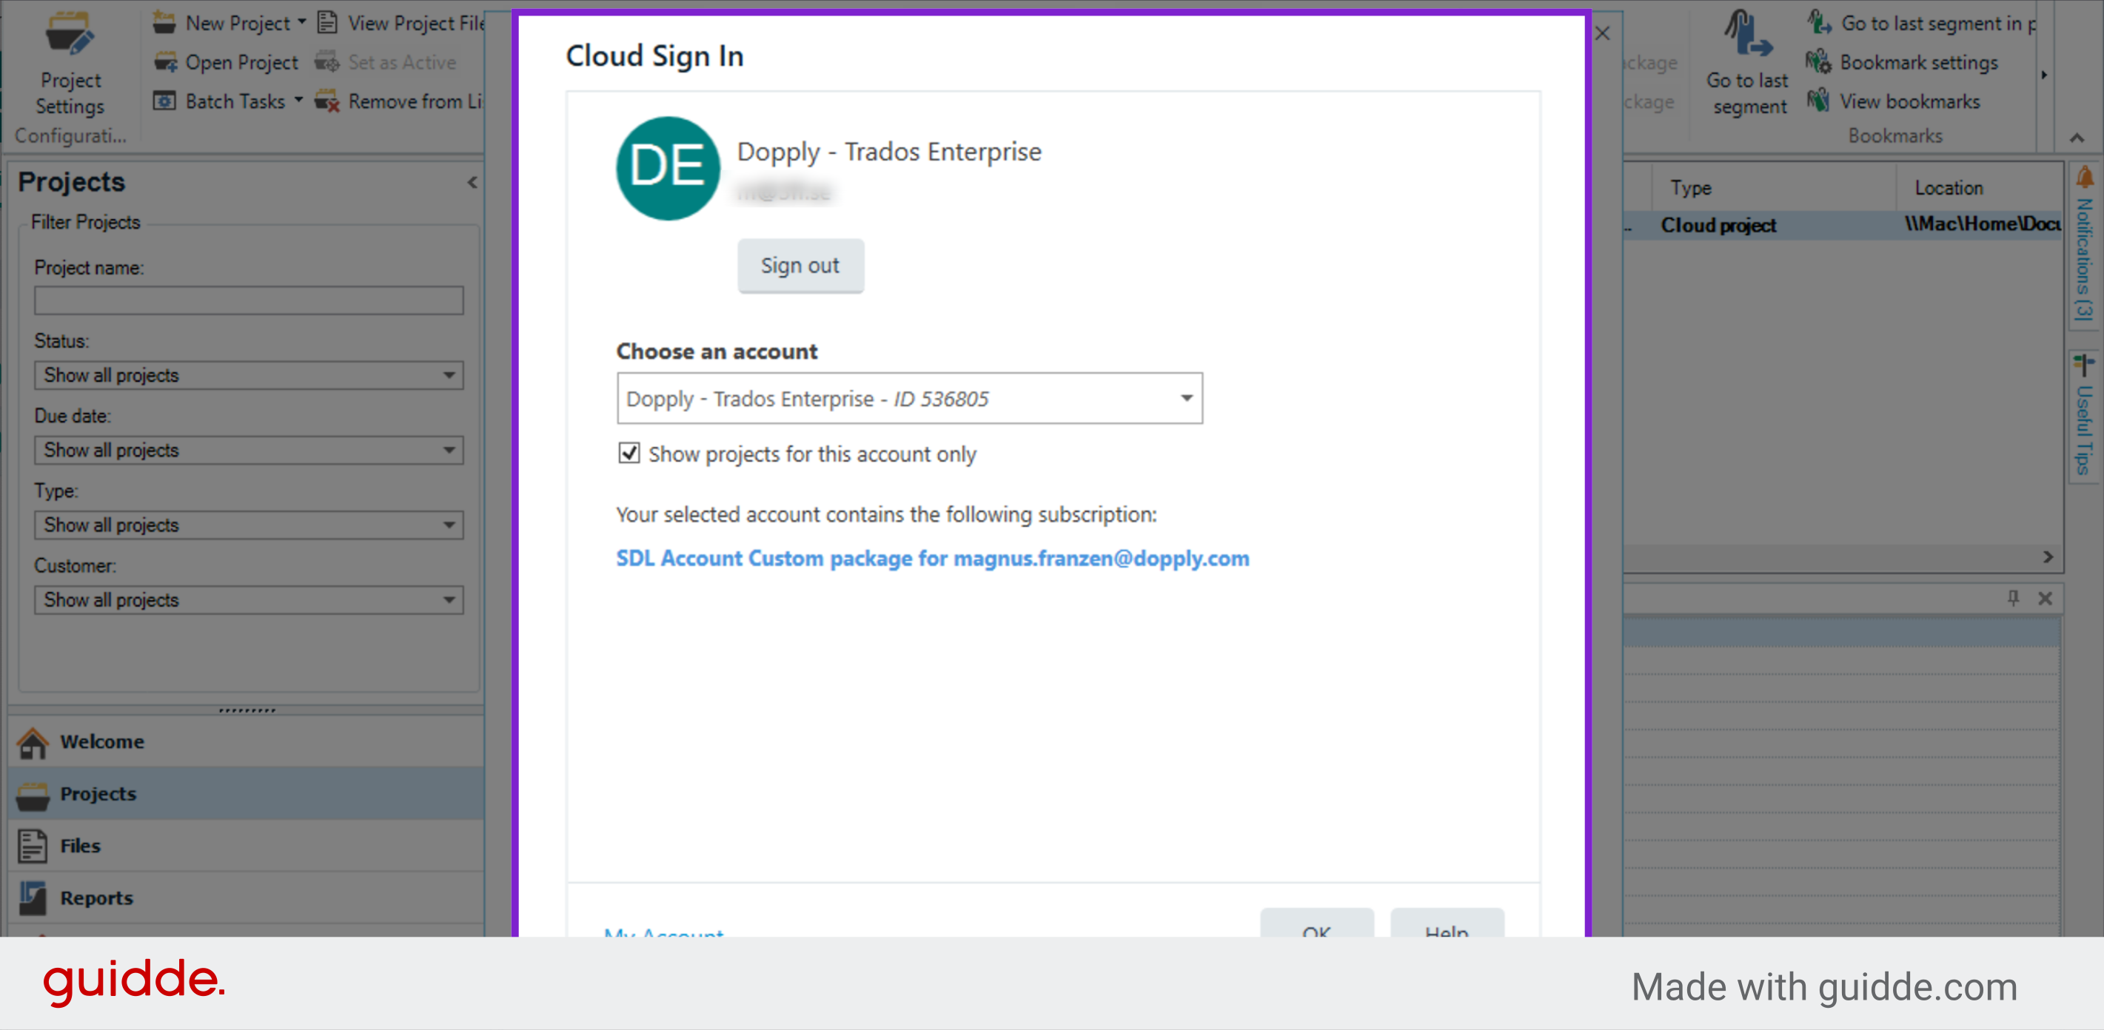Screen dimensions: 2104x1030
Task: Switch to the Welcome view
Action: 247,742
